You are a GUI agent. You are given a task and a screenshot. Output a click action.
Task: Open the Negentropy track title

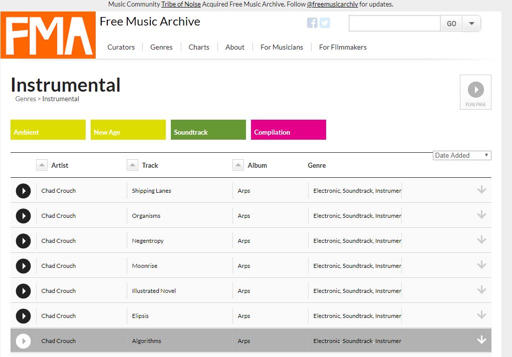[x=148, y=241]
